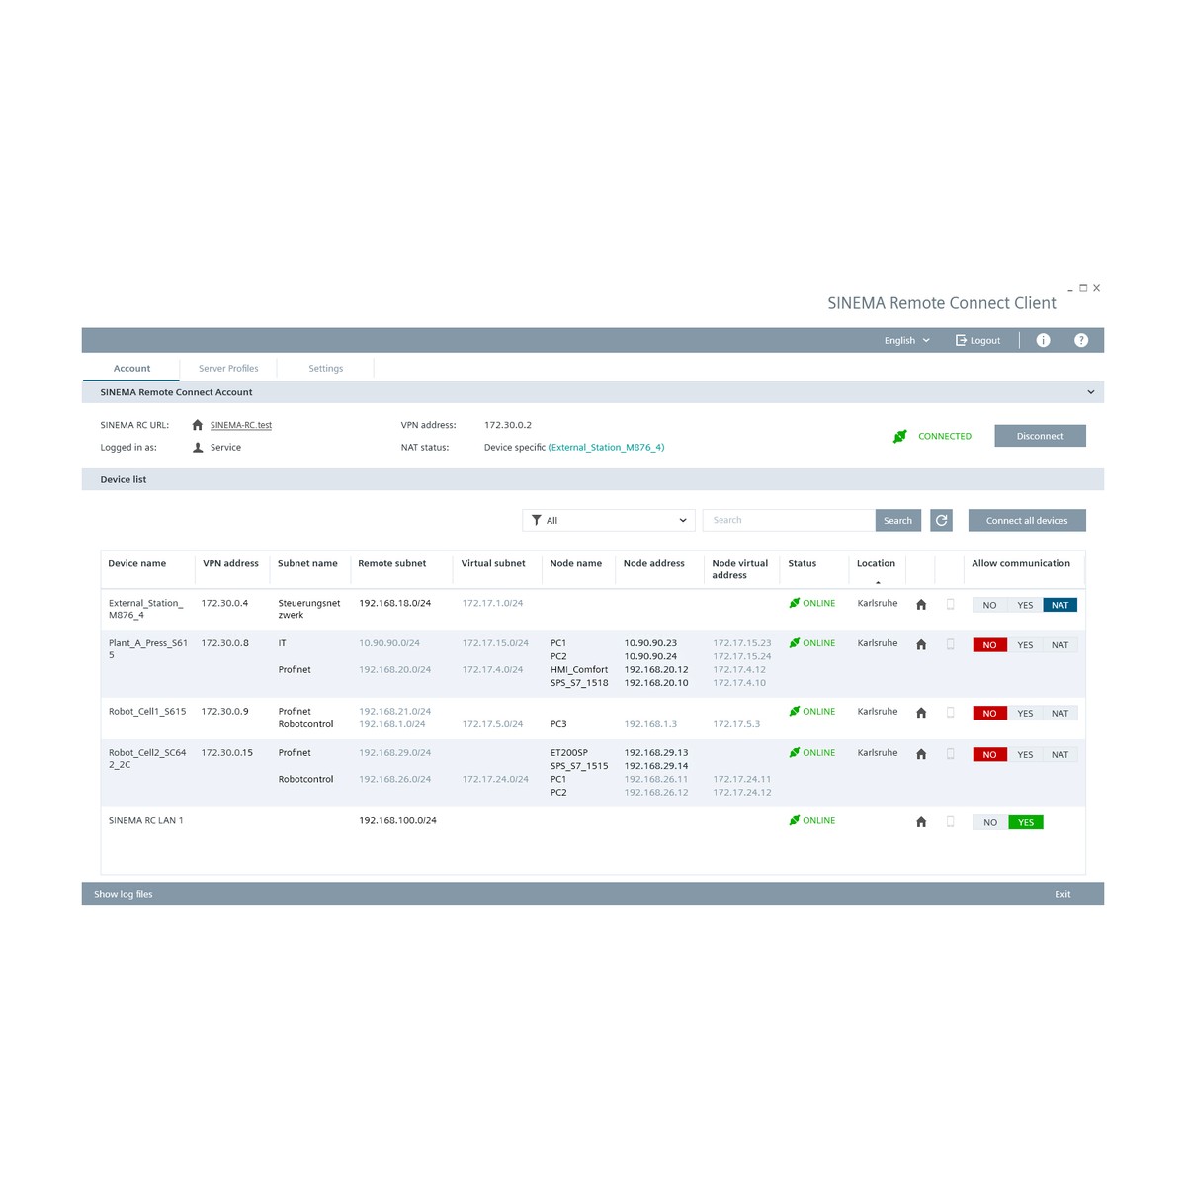Open the All filter dropdown

(607, 520)
